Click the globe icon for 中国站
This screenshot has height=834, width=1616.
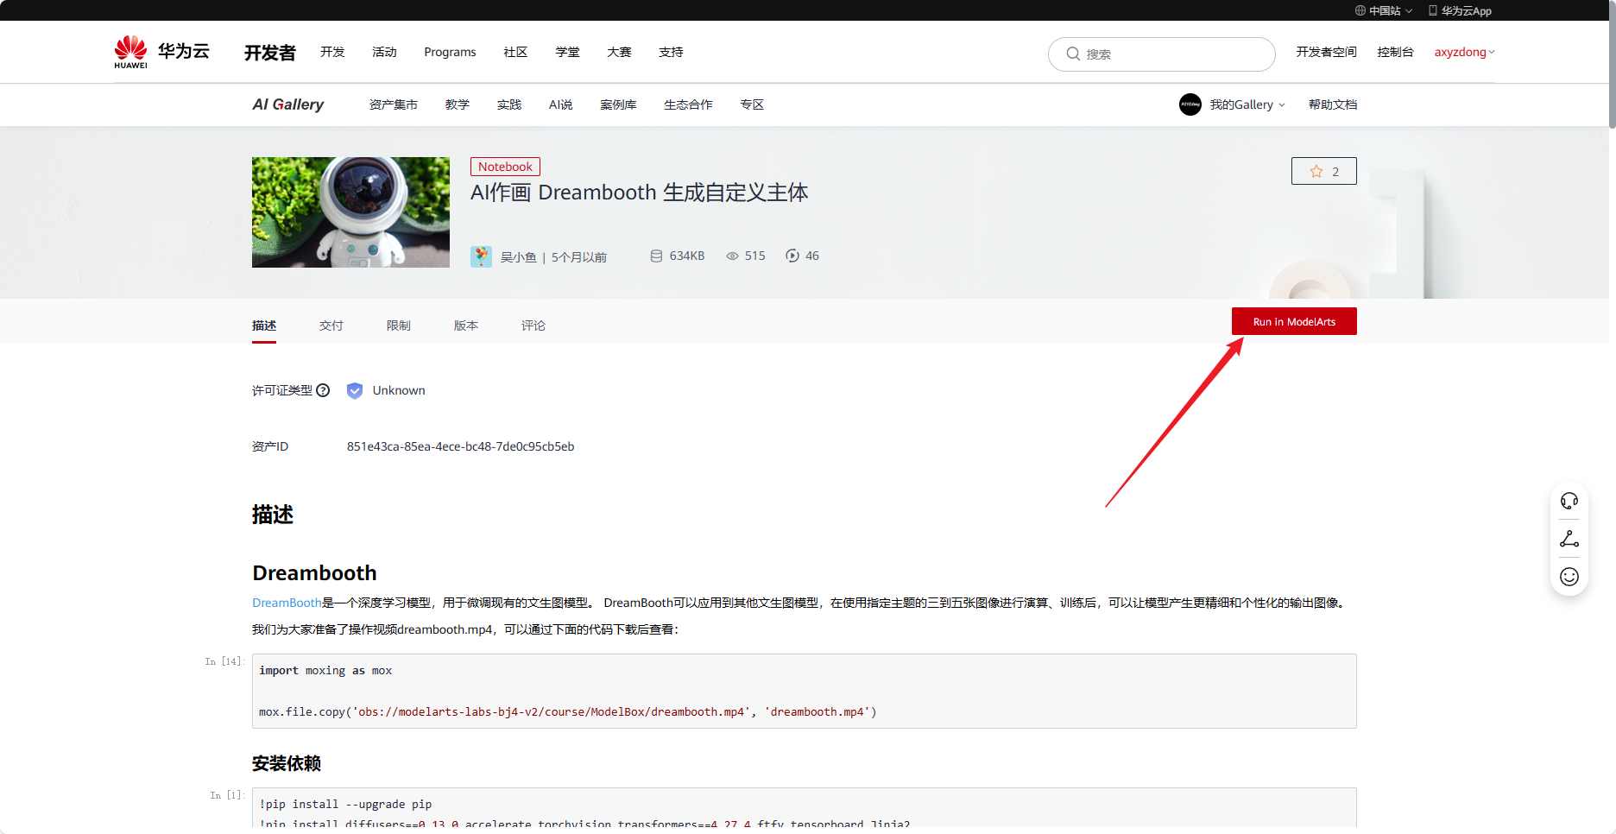[1360, 10]
